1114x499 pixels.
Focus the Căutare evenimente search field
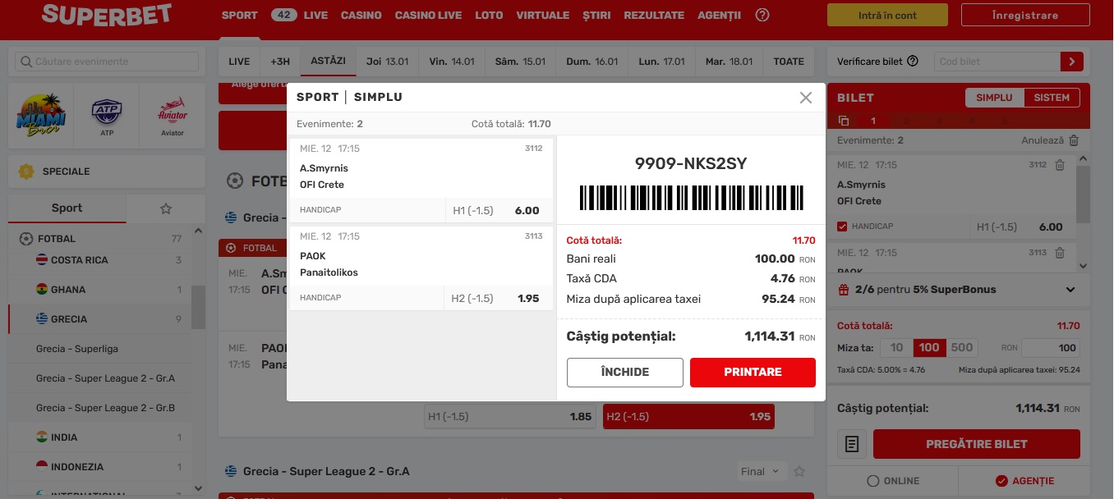tap(107, 62)
